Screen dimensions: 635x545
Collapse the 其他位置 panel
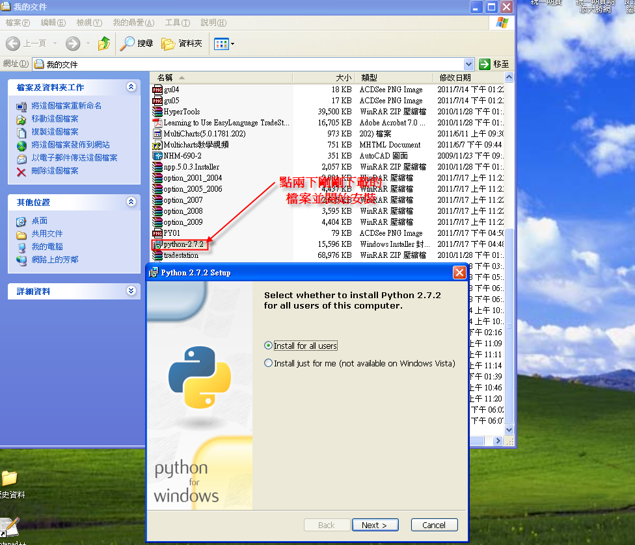pyautogui.click(x=131, y=202)
